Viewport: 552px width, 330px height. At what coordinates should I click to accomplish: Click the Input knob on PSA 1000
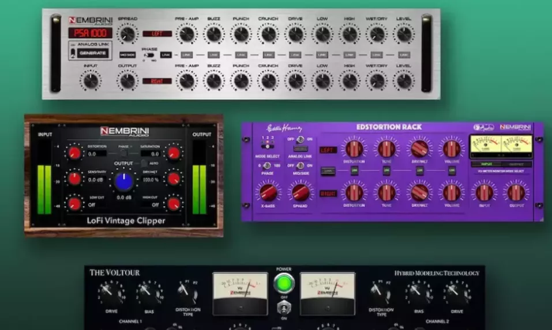(x=91, y=81)
